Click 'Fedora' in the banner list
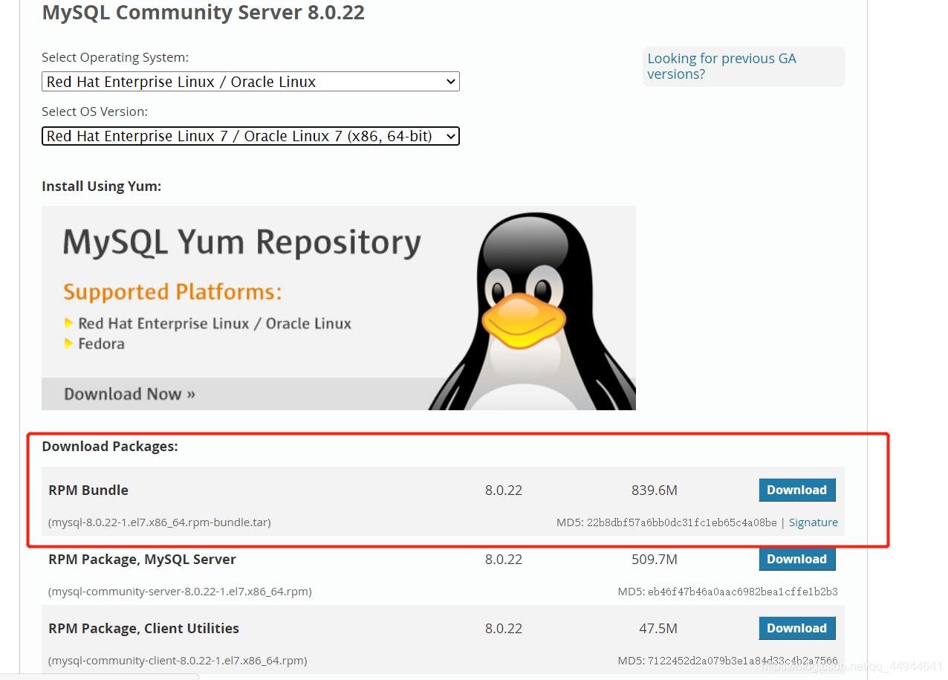This screenshot has width=948, height=680. click(x=101, y=344)
